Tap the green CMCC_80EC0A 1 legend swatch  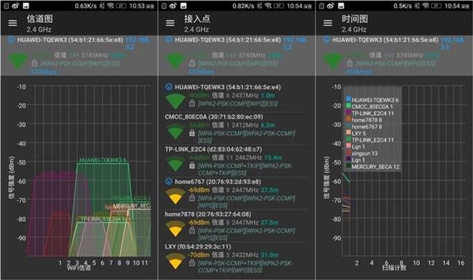[x=349, y=106]
